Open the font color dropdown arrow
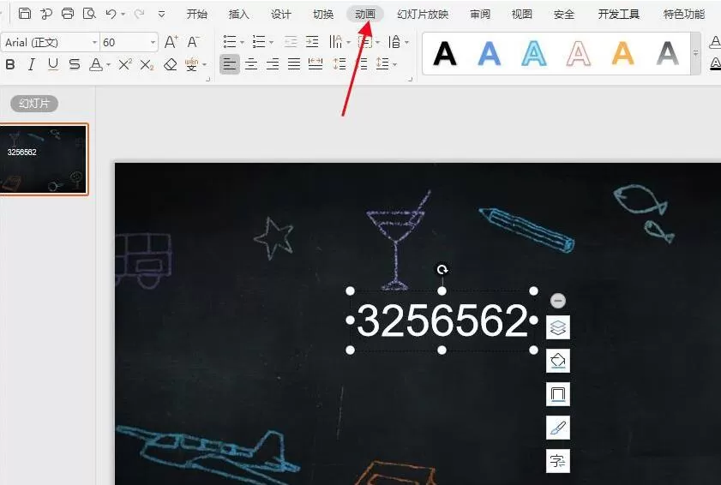Viewport: 721px width, 485px height. pos(109,65)
